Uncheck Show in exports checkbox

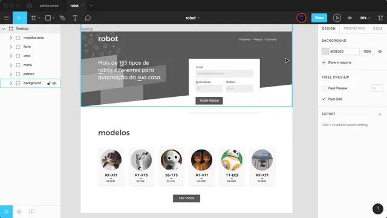pyautogui.click(x=324, y=62)
